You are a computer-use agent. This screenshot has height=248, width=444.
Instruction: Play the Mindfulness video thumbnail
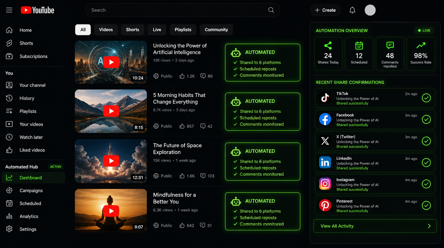[x=111, y=210]
